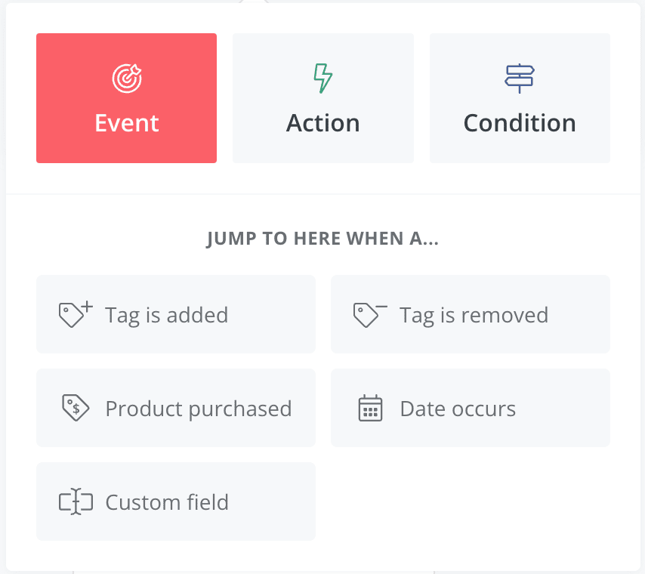The width and height of the screenshot is (645, 574).
Task: Click the dollar price tag icon
Action: tap(76, 408)
